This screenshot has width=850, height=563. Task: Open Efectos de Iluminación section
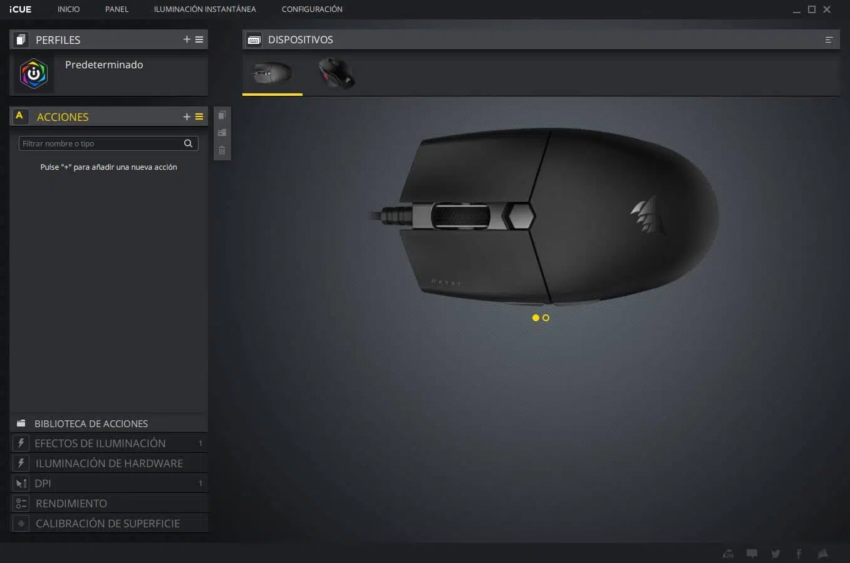tap(110, 443)
